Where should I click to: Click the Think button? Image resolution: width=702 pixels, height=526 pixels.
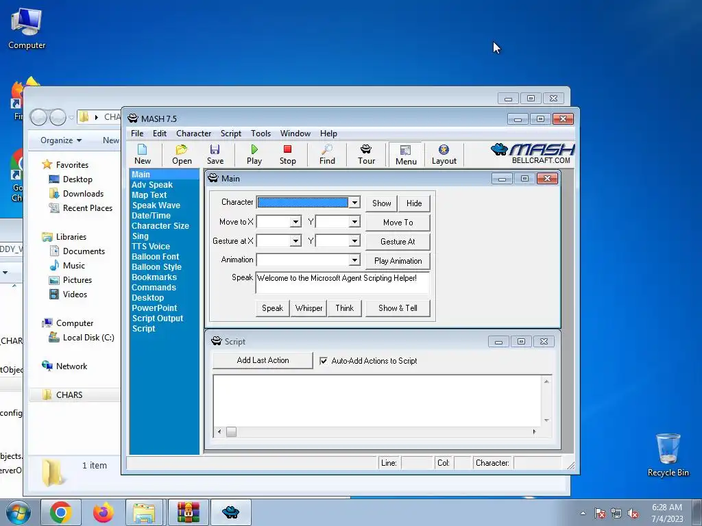345,308
